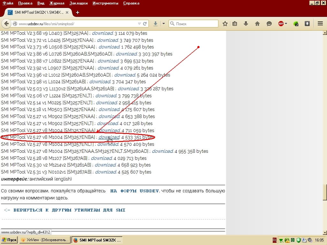Download V2.3.68 v9 L0403 SM3257AA
The image size is (327, 245).
[x=103, y=33]
